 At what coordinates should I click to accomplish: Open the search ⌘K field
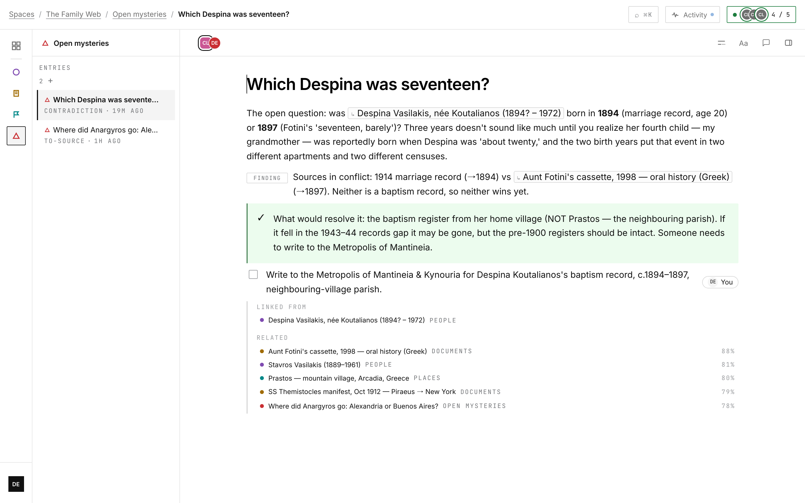coord(643,15)
